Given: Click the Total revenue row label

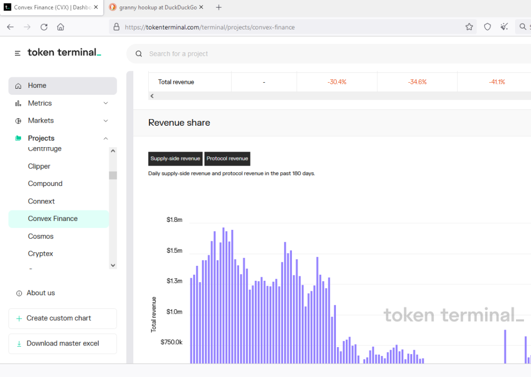Looking at the screenshot, I should [176, 82].
